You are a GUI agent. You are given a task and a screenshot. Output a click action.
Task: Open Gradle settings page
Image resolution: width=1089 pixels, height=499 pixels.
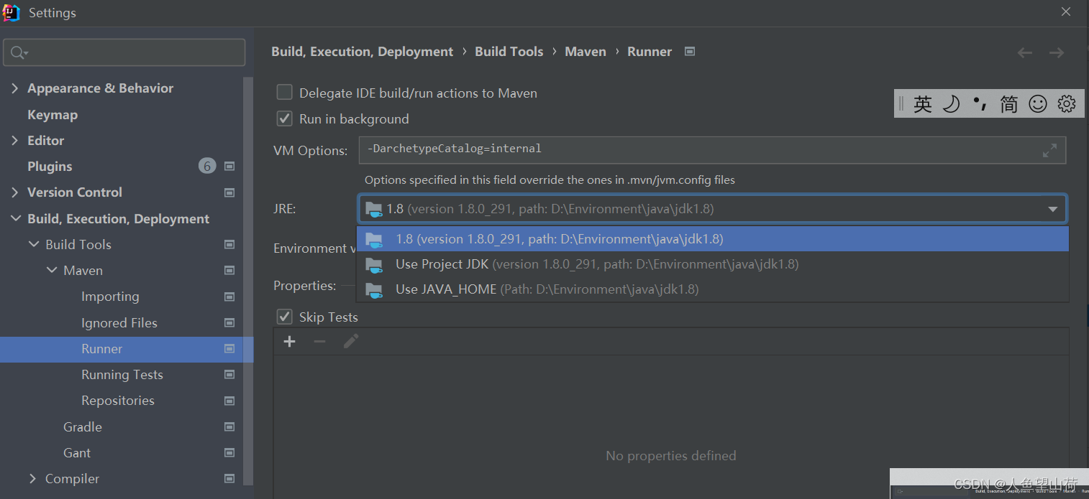click(x=83, y=427)
